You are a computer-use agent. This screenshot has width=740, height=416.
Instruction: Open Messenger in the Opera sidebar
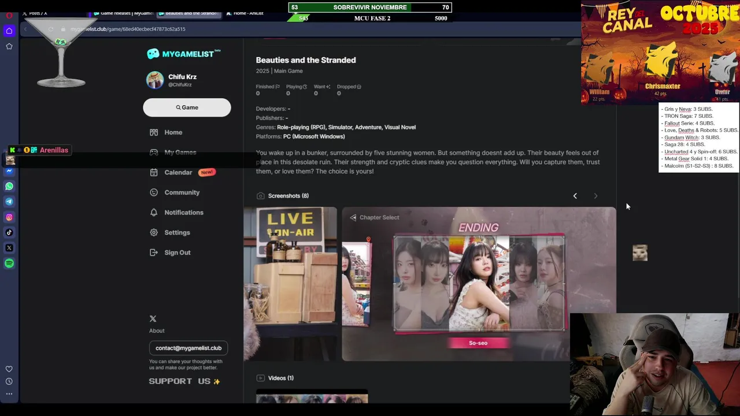click(9, 171)
